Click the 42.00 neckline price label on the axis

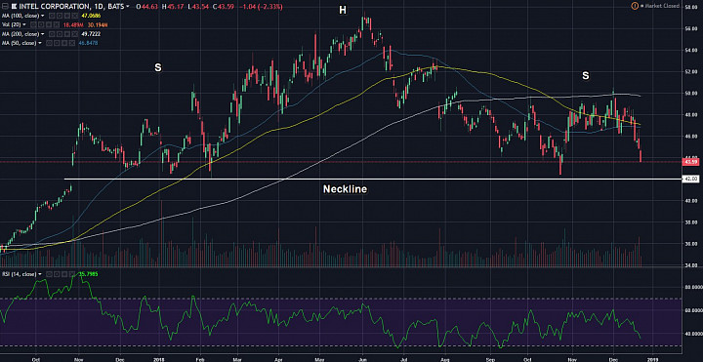tap(690, 180)
